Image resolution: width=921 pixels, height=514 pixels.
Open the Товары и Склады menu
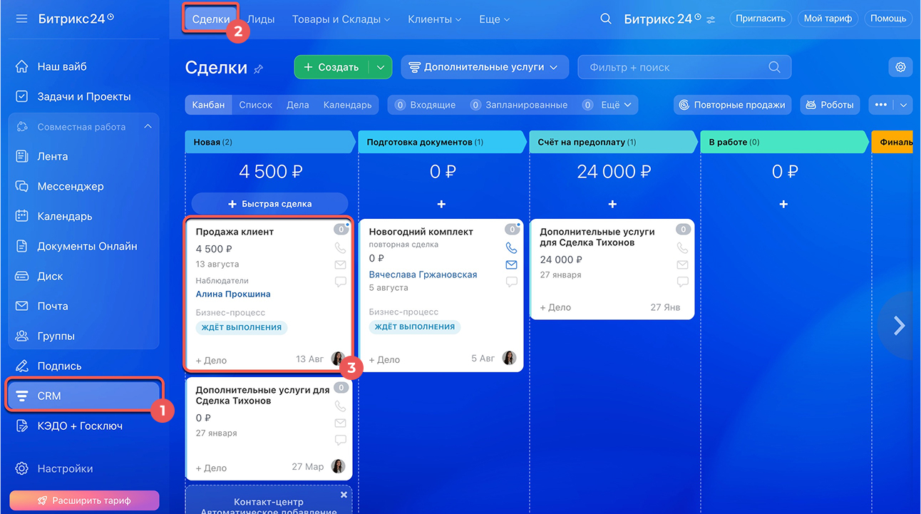341,19
